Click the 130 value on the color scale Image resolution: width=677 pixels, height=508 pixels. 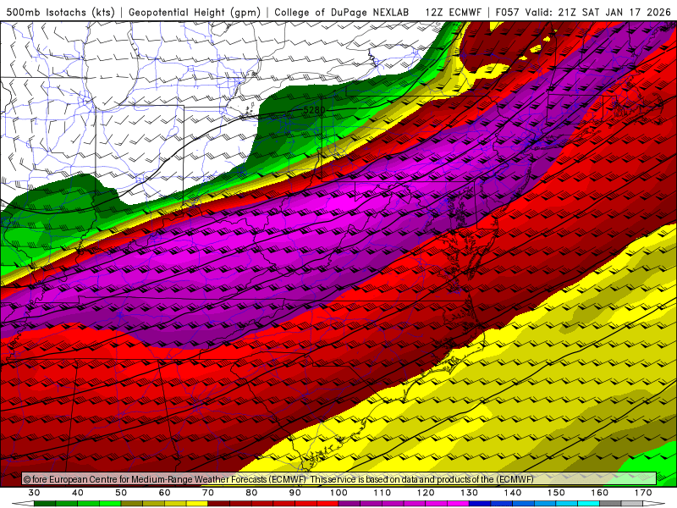(x=470, y=493)
